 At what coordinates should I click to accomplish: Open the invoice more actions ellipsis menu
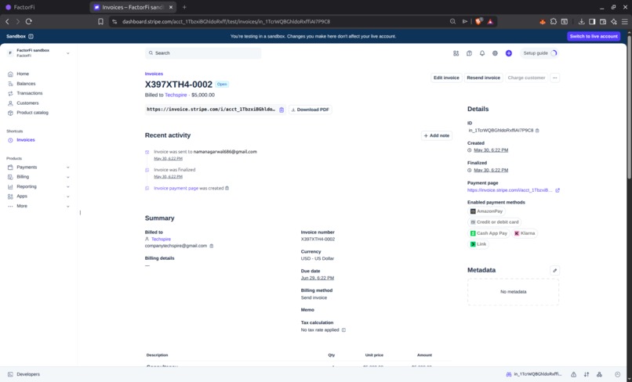pyautogui.click(x=554, y=77)
